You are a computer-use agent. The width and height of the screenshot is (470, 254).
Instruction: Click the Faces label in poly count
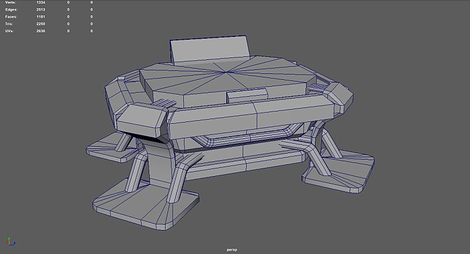click(10, 17)
